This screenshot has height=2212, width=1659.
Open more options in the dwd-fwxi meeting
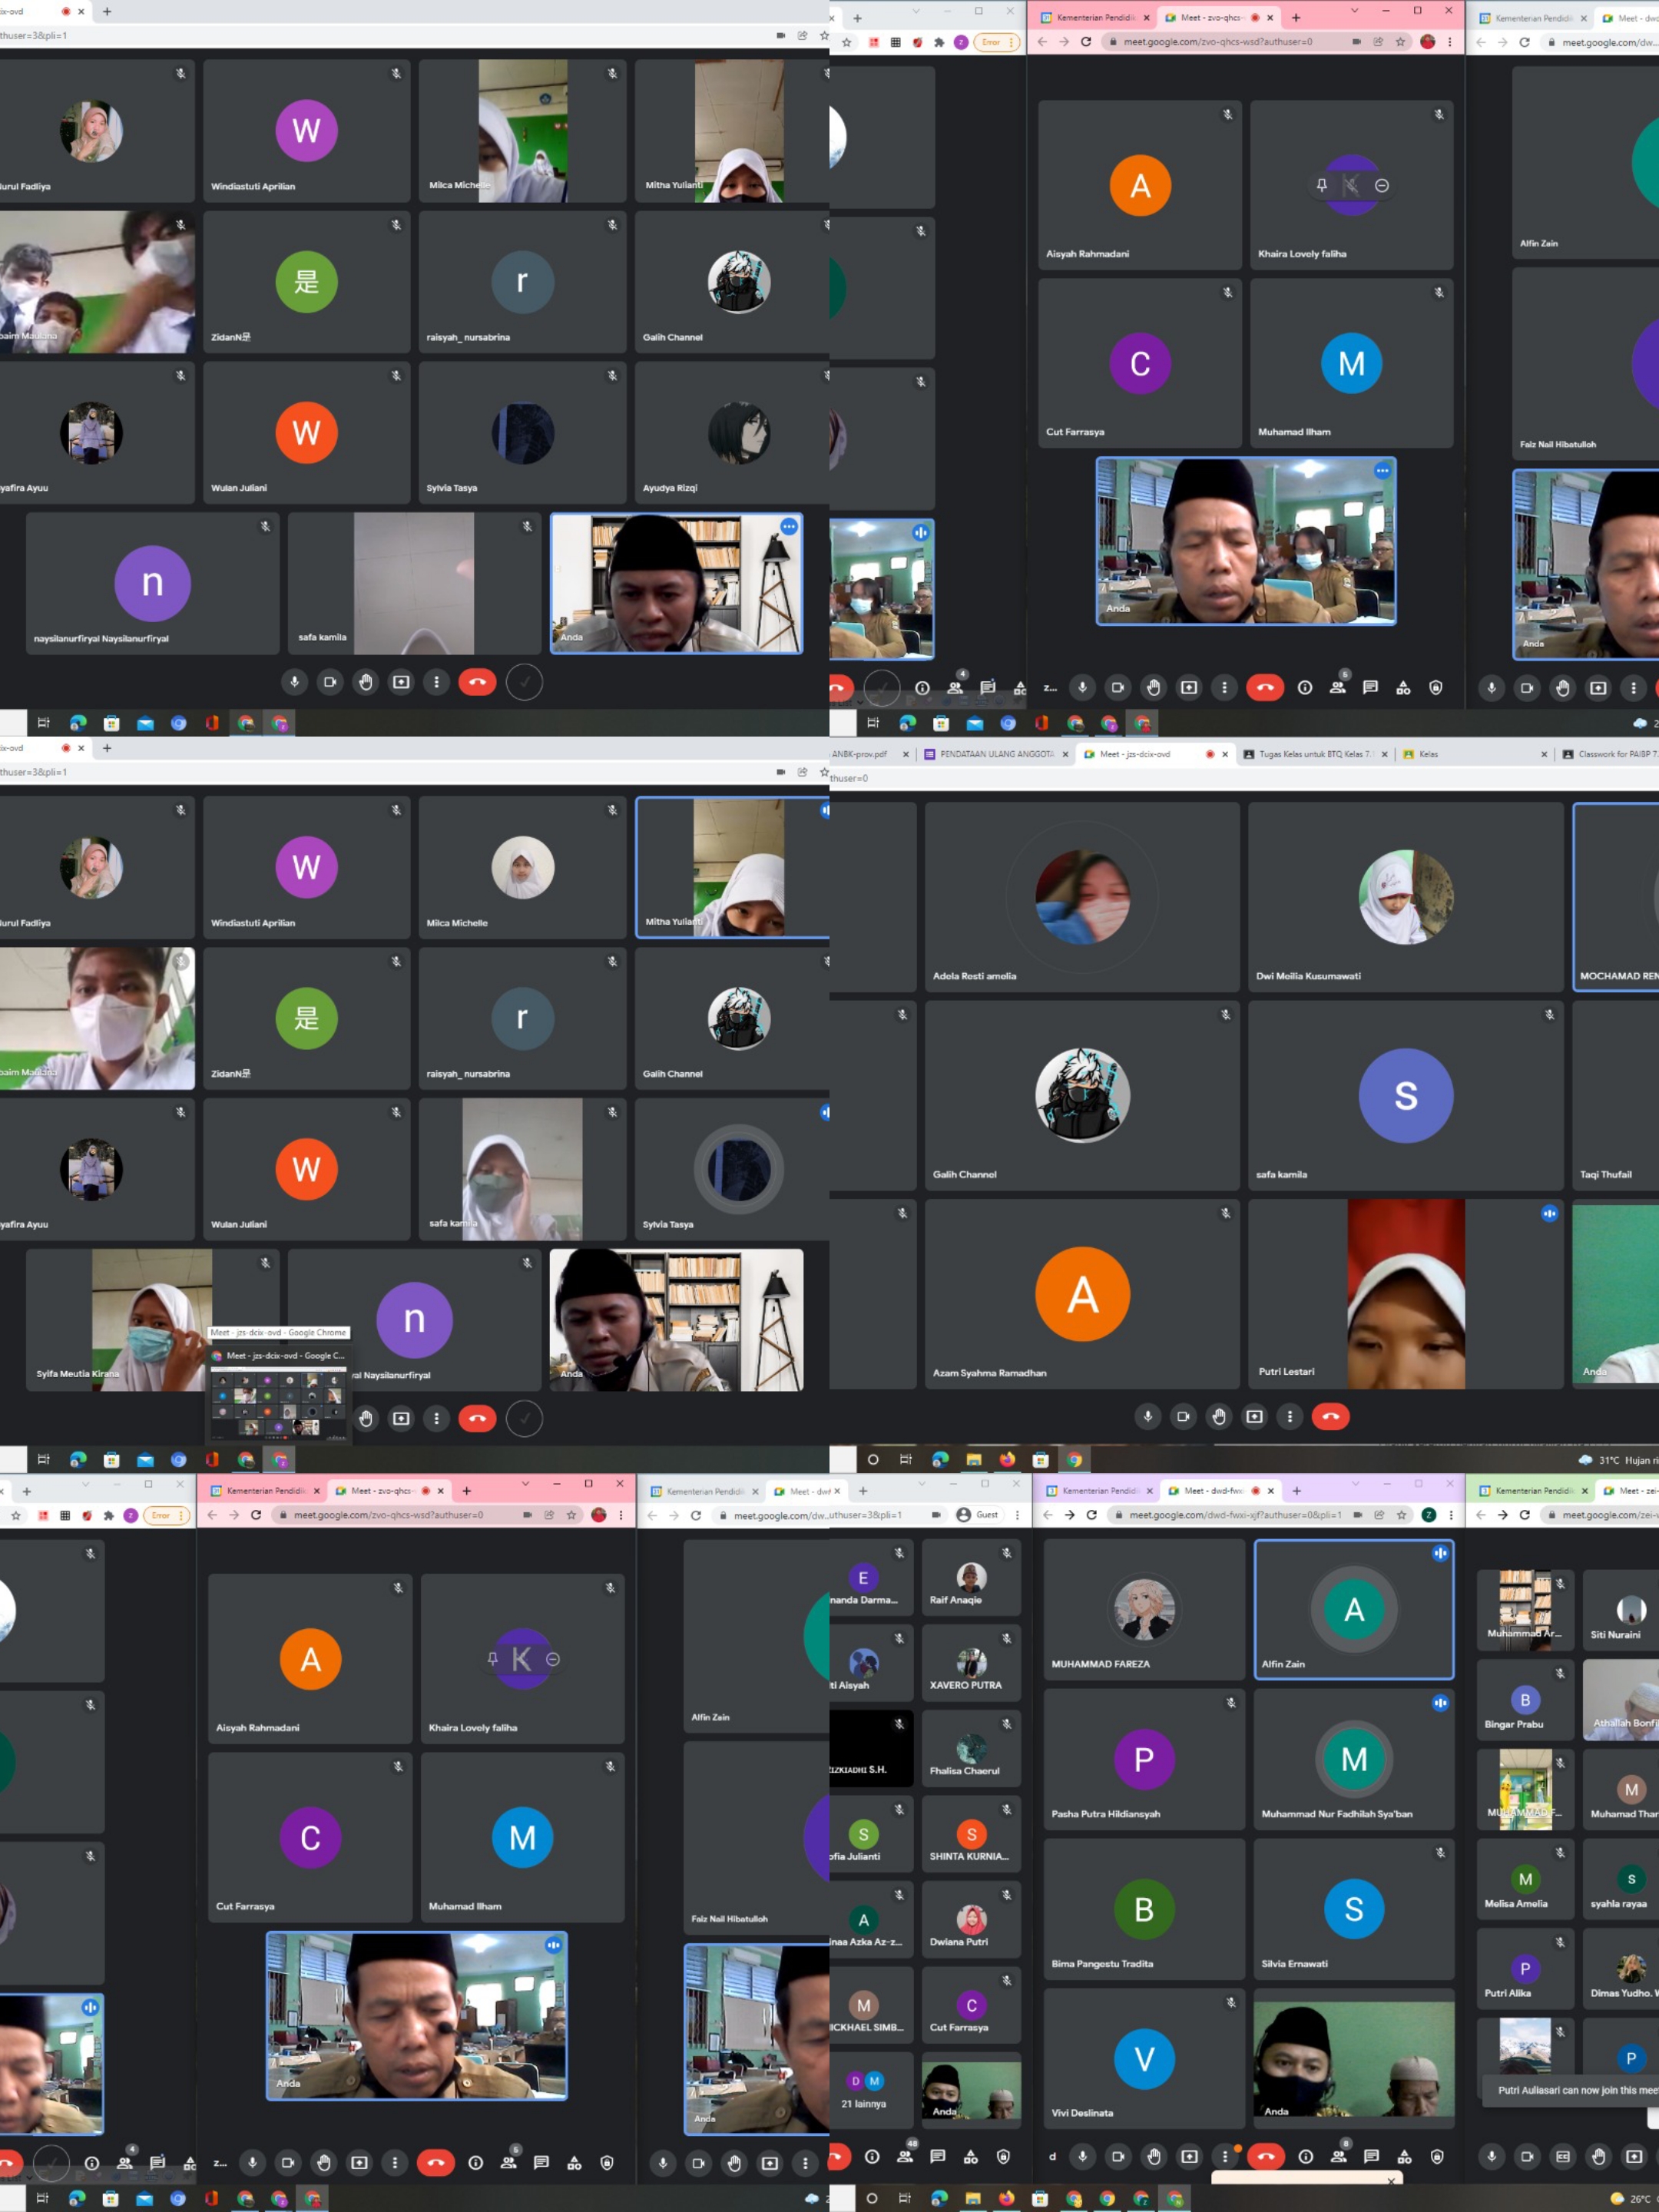(x=1225, y=2157)
